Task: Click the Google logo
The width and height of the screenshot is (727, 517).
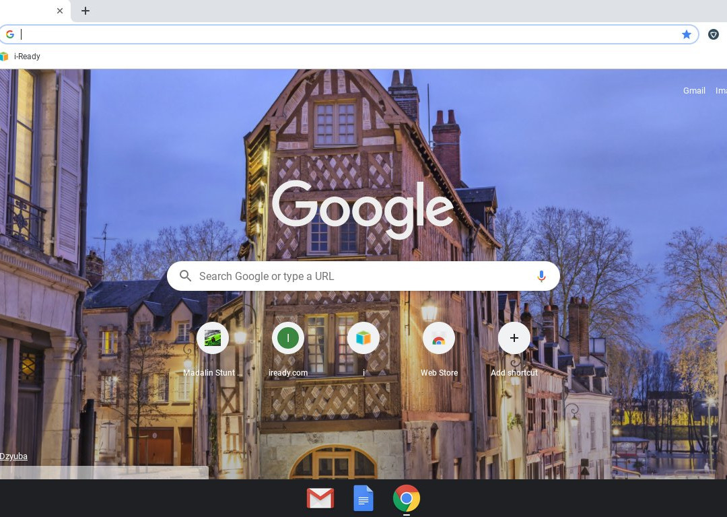Action: pos(363,209)
